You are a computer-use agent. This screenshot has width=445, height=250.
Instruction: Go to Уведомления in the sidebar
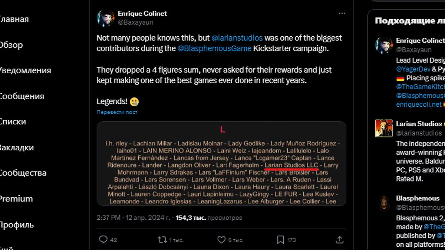[x=25, y=70]
